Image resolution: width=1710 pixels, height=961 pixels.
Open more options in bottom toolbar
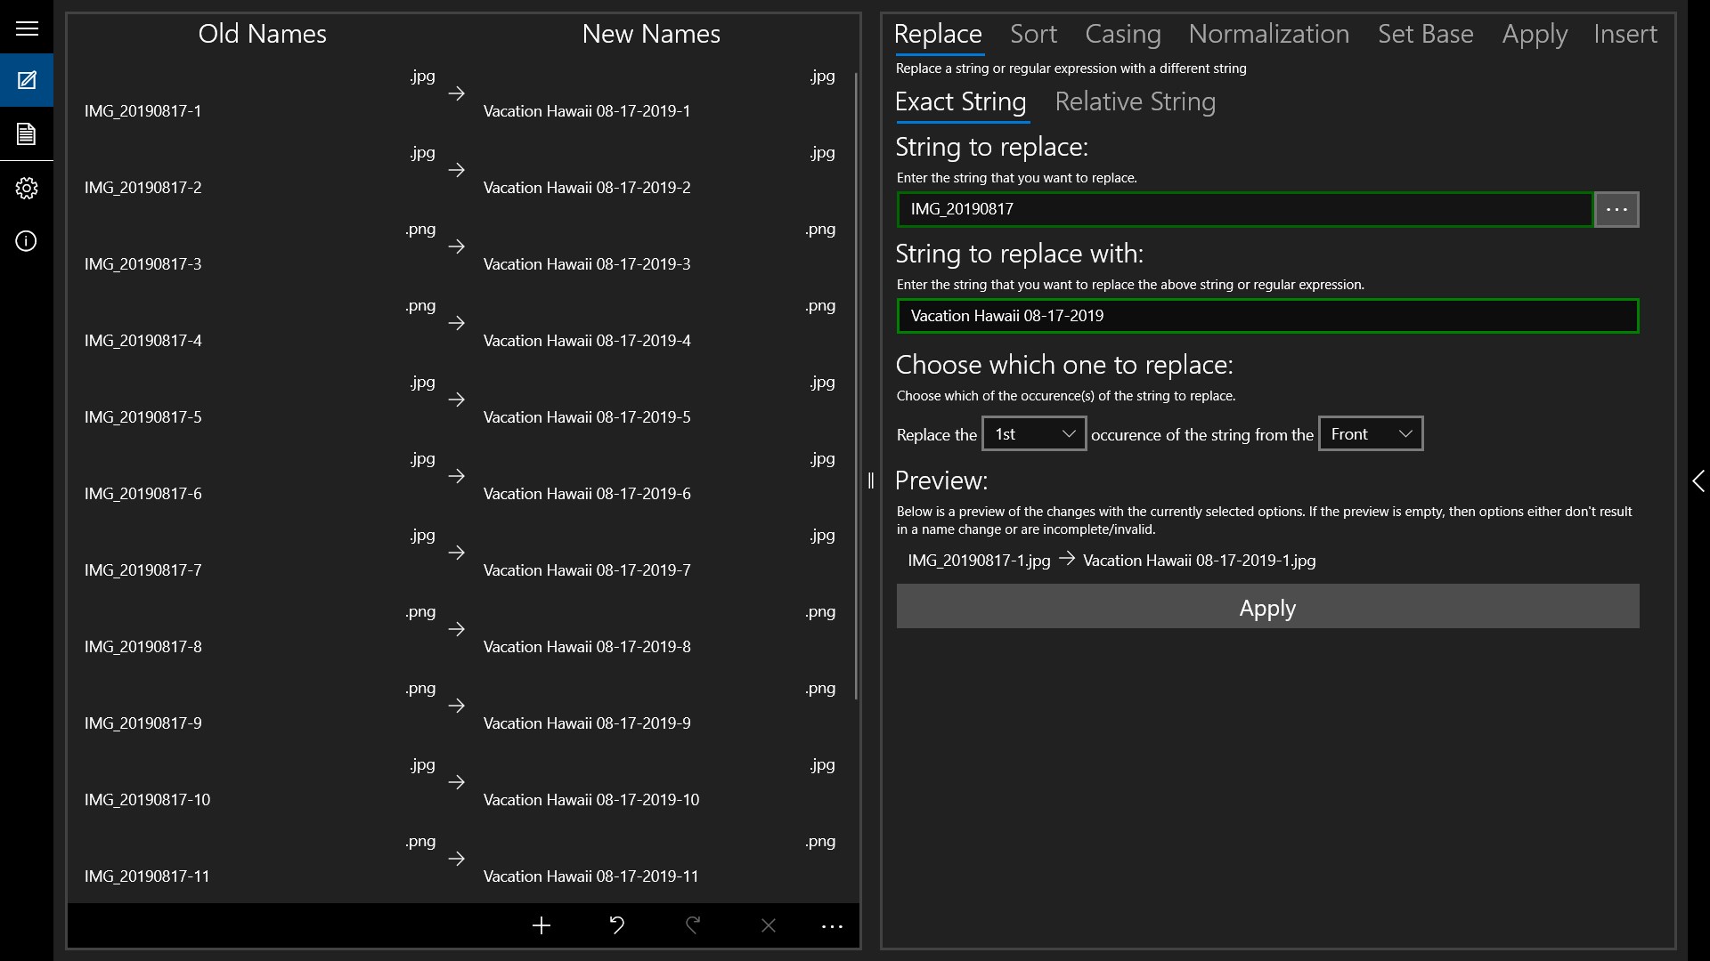(x=832, y=926)
